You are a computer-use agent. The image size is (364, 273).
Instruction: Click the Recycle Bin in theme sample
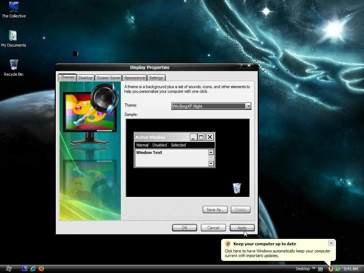[237, 188]
